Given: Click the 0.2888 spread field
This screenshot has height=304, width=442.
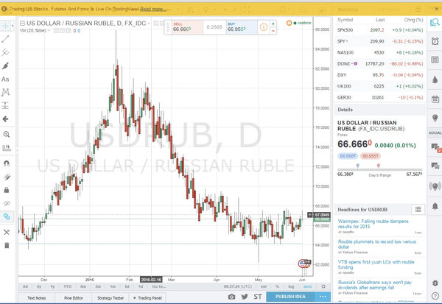Looking at the screenshot, I should pyautogui.click(x=214, y=27).
